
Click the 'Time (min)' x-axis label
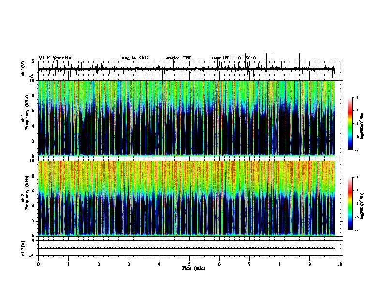click(193, 268)
